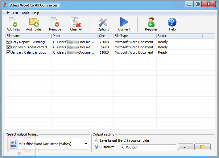Screen dimensions: 219x158
Task: Select Save target file(s) in source folder
Action: pyautogui.click(x=97, y=140)
